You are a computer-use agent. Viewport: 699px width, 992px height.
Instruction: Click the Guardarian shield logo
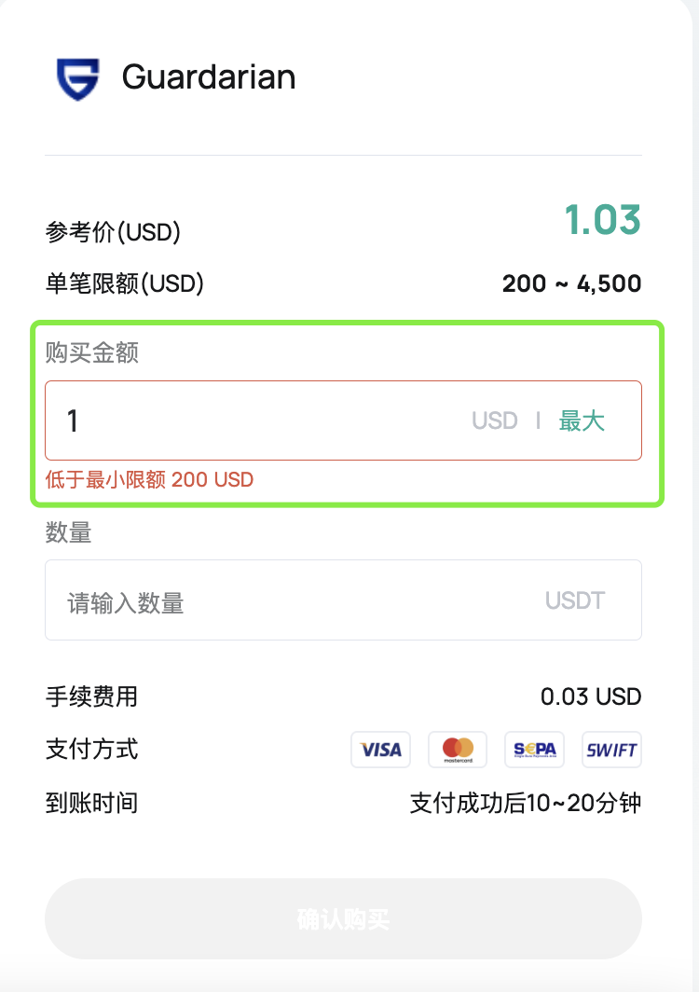click(x=77, y=78)
